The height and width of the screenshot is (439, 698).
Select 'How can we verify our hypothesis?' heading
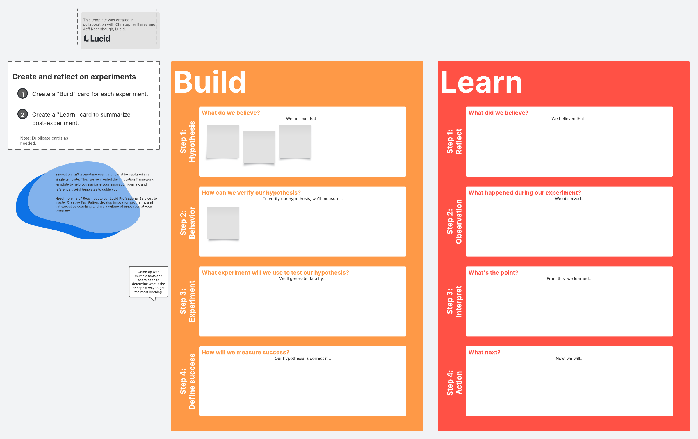[251, 193]
